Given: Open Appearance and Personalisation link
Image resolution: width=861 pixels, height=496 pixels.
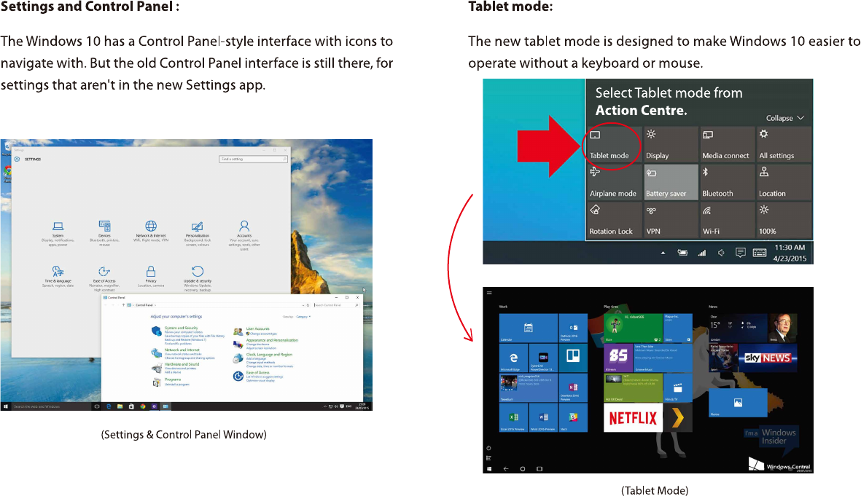Looking at the screenshot, I should [x=273, y=340].
